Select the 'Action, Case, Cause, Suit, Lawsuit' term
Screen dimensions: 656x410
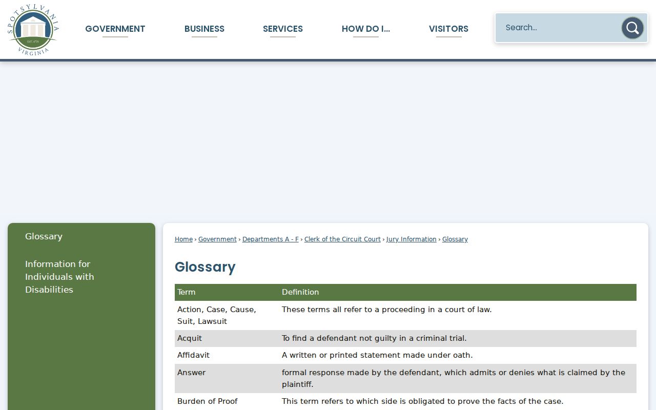pos(227,315)
